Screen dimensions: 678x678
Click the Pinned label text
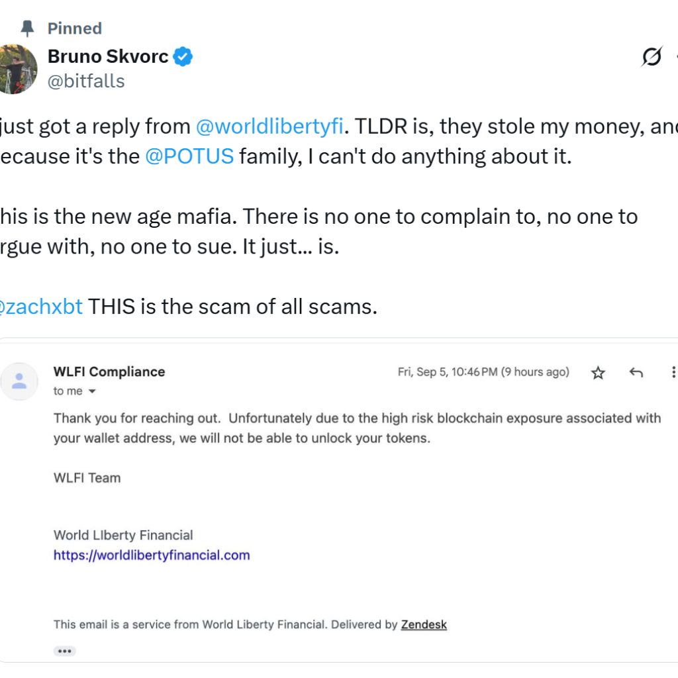click(75, 28)
